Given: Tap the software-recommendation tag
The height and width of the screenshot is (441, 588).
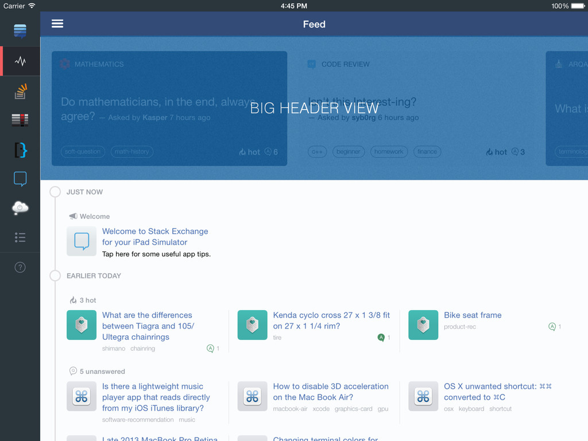Looking at the screenshot, I should [138, 420].
